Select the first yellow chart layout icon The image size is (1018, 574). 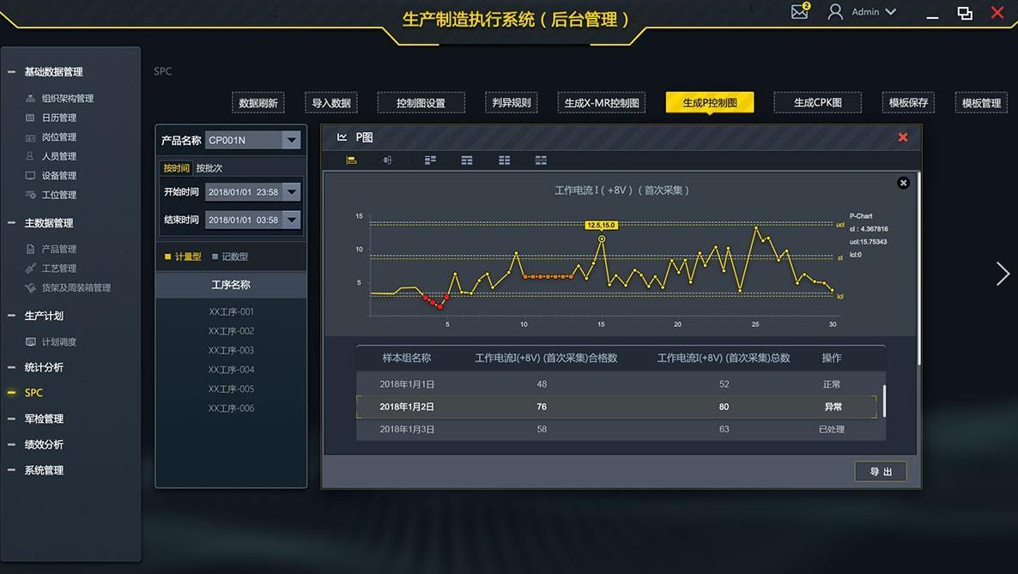click(x=351, y=160)
